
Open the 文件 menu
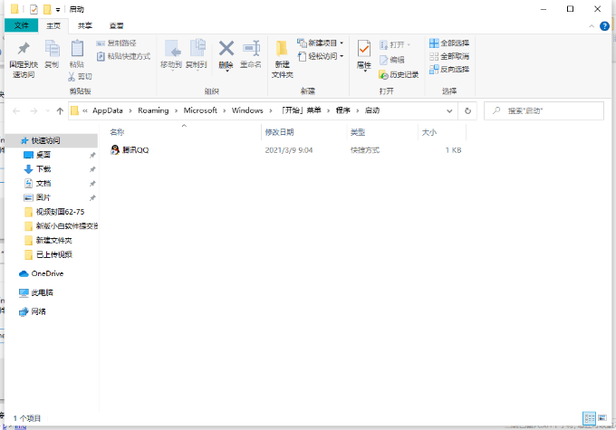22,26
